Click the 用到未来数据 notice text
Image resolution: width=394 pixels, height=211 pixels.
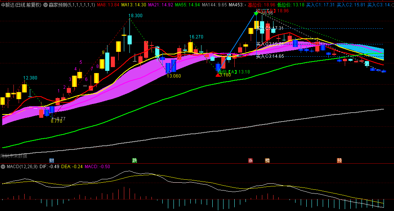[x=13, y=156]
